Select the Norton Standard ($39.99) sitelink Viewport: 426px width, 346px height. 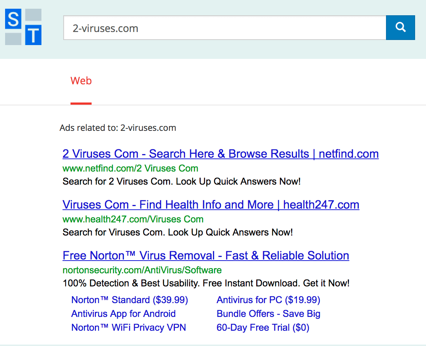click(x=129, y=300)
